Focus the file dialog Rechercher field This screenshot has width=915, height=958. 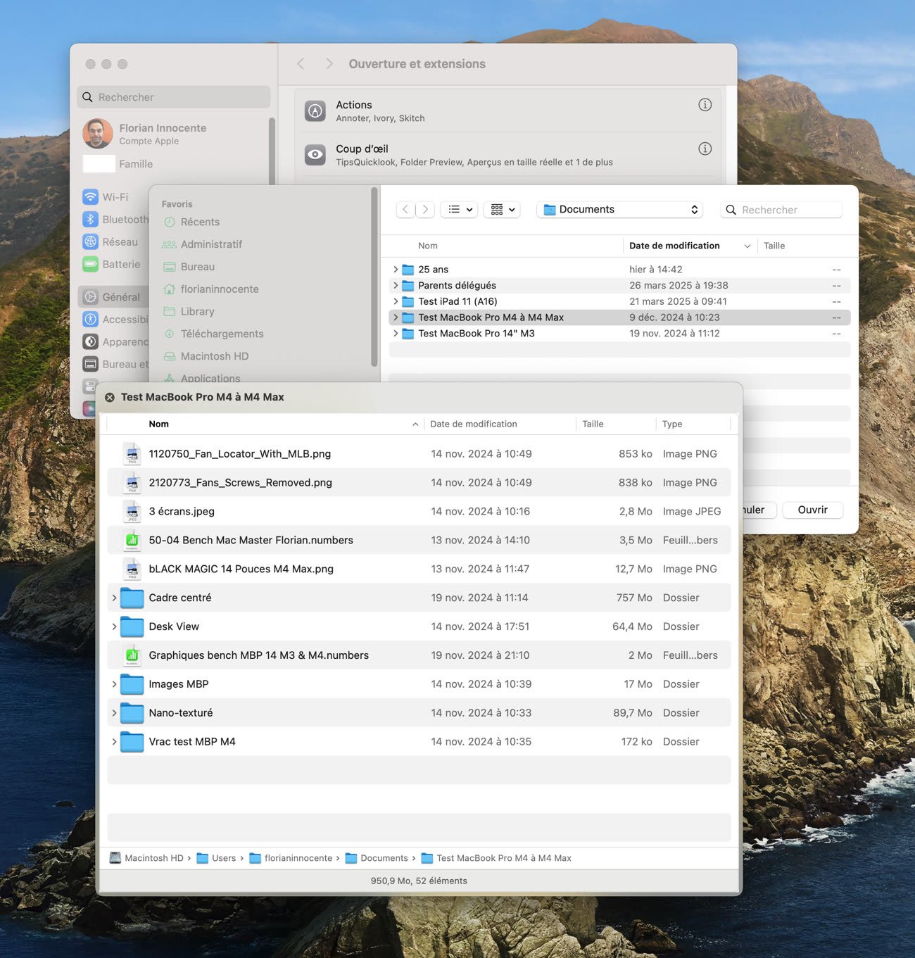tap(781, 210)
